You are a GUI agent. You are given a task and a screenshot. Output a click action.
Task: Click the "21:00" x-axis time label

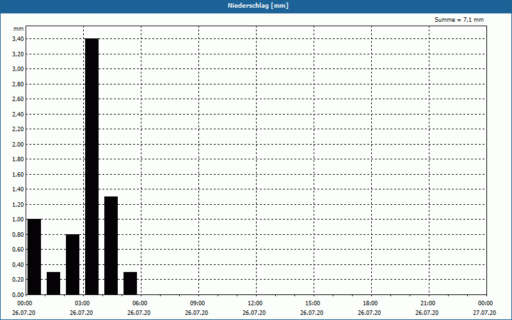(x=428, y=303)
